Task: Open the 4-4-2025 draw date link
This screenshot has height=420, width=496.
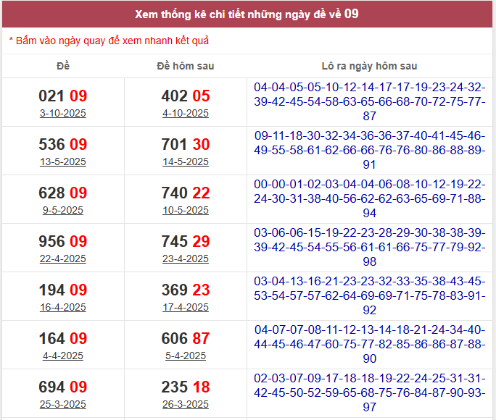Action: click(62, 356)
